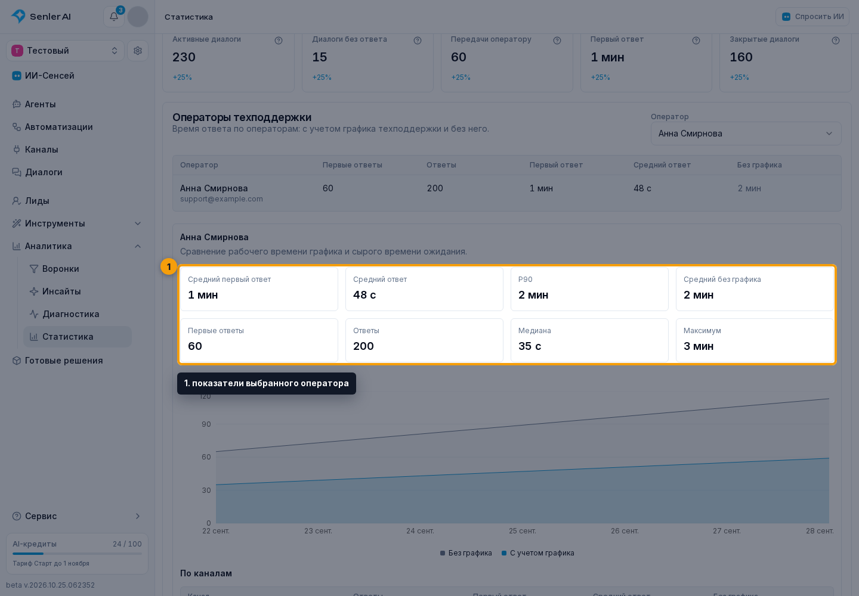Click the Первые ответы column header
The image size is (859, 596).
tap(353, 165)
